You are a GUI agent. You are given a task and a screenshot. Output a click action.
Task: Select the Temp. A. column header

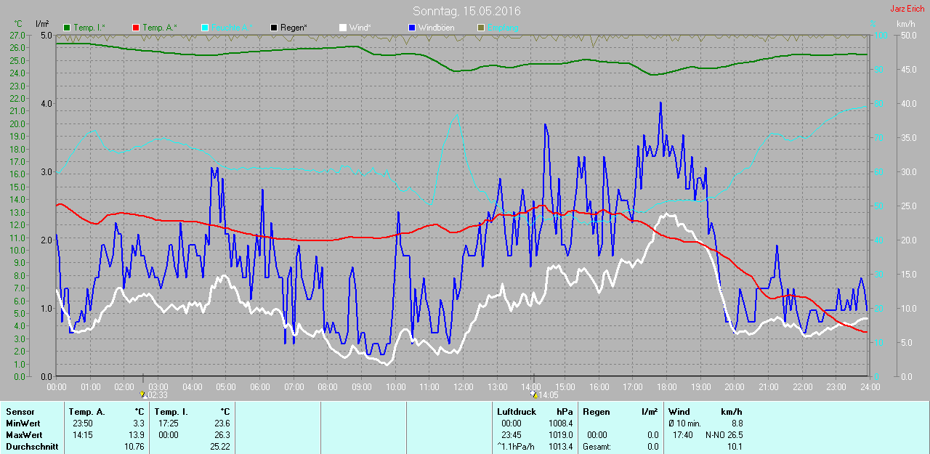click(86, 412)
